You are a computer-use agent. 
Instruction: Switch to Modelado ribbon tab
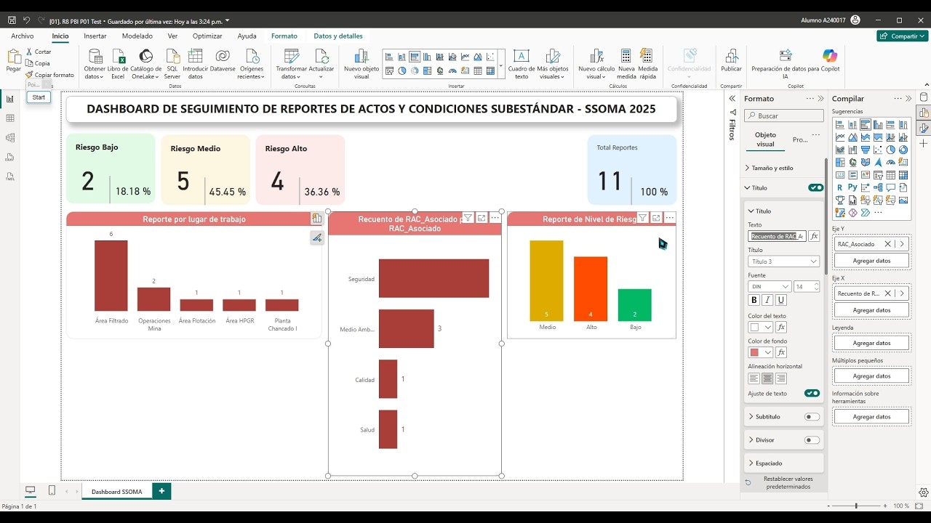(137, 36)
